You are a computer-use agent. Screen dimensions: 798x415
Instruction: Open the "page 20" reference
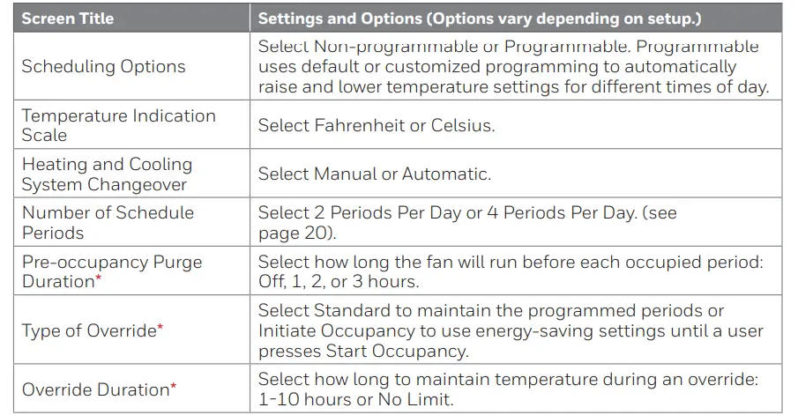pyautogui.click(x=292, y=233)
